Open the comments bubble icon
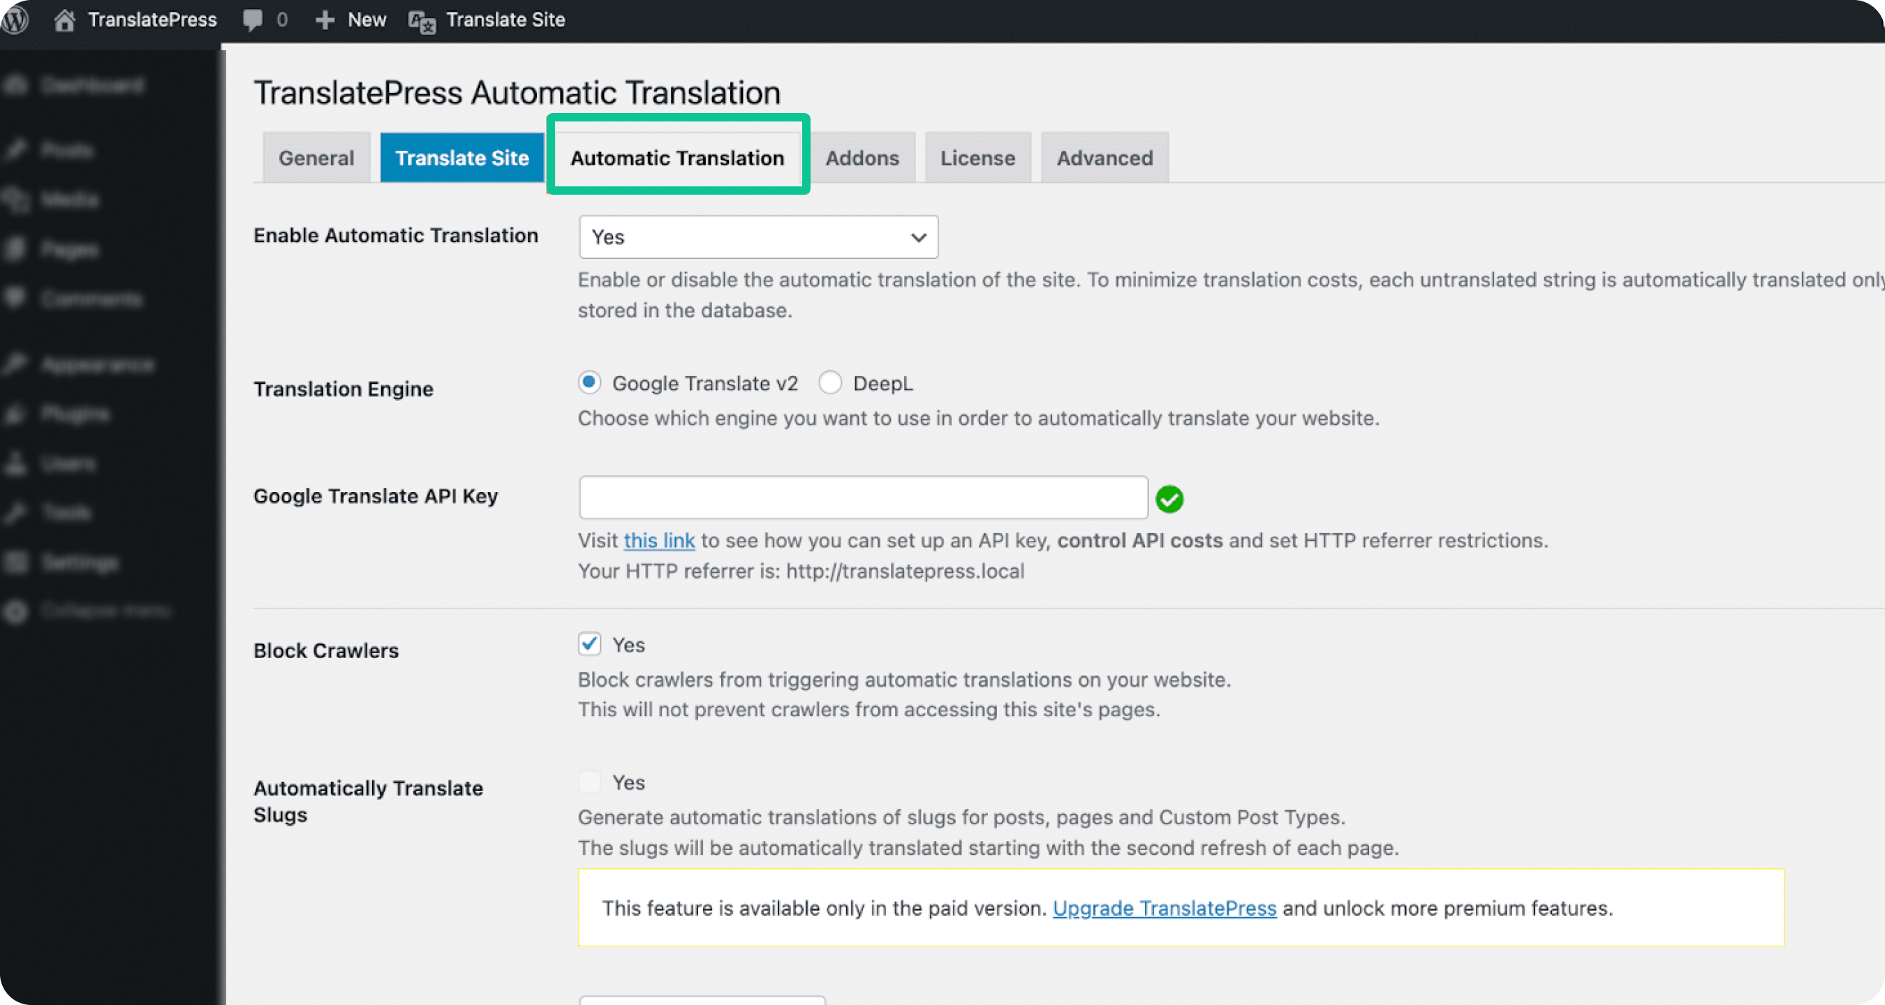This screenshot has height=1005, width=1885. coord(253,20)
